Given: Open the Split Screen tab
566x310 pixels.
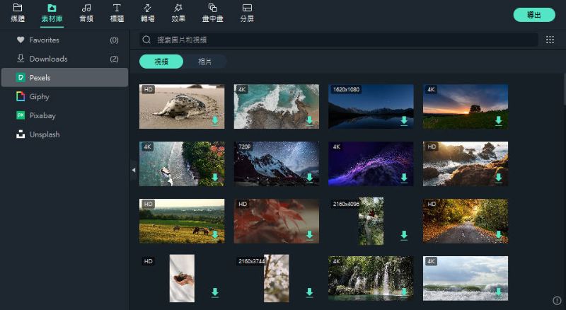Looking at the screenshot, I should pyautogui.click(x=247, y=13).
